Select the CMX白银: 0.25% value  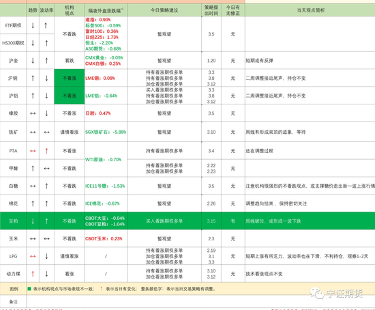103,64
